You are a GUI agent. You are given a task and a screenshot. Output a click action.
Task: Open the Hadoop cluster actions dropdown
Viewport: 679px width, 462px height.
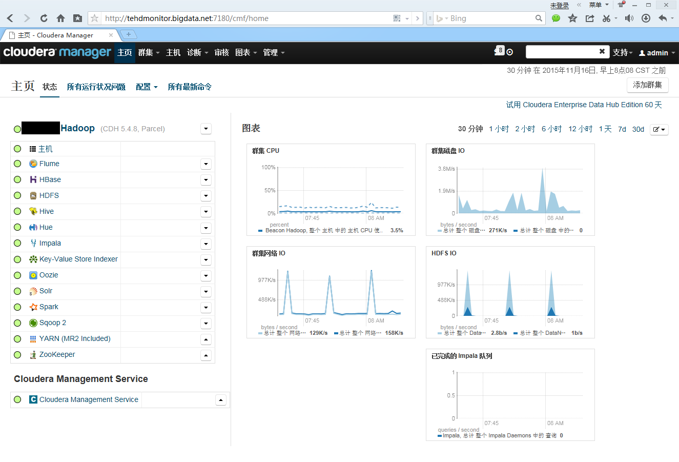pyautogui.click(x=206, y=129)
